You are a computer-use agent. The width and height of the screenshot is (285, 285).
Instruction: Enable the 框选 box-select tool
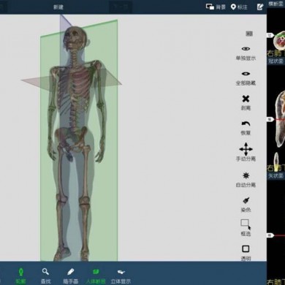(x=246, y=224)
